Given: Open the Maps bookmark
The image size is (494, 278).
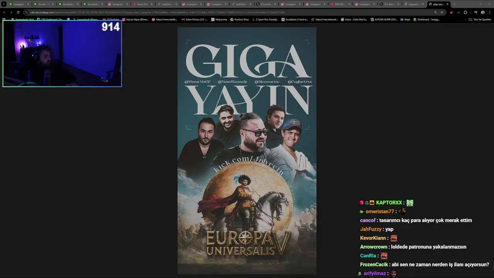Looking at the screenshot, I should 406,19.
